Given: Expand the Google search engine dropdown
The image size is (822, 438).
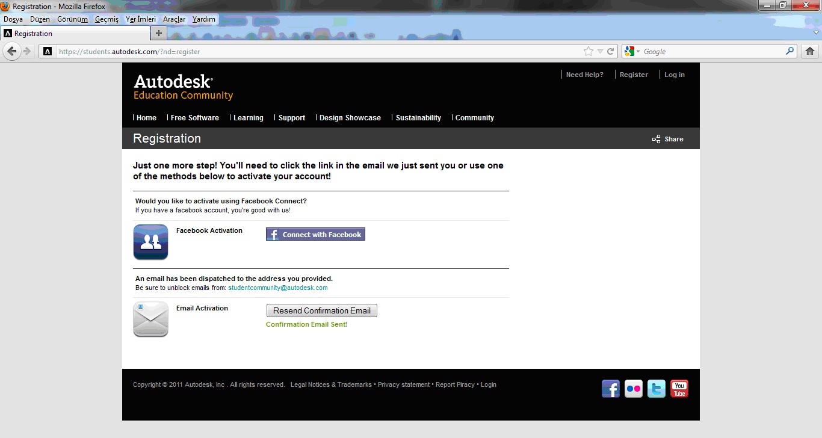Looking at the screenshot, I should tap(632, 51).
